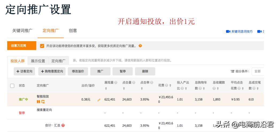
Task: Open help icon beside 投入产出比 header
Action: coord(182,88)
